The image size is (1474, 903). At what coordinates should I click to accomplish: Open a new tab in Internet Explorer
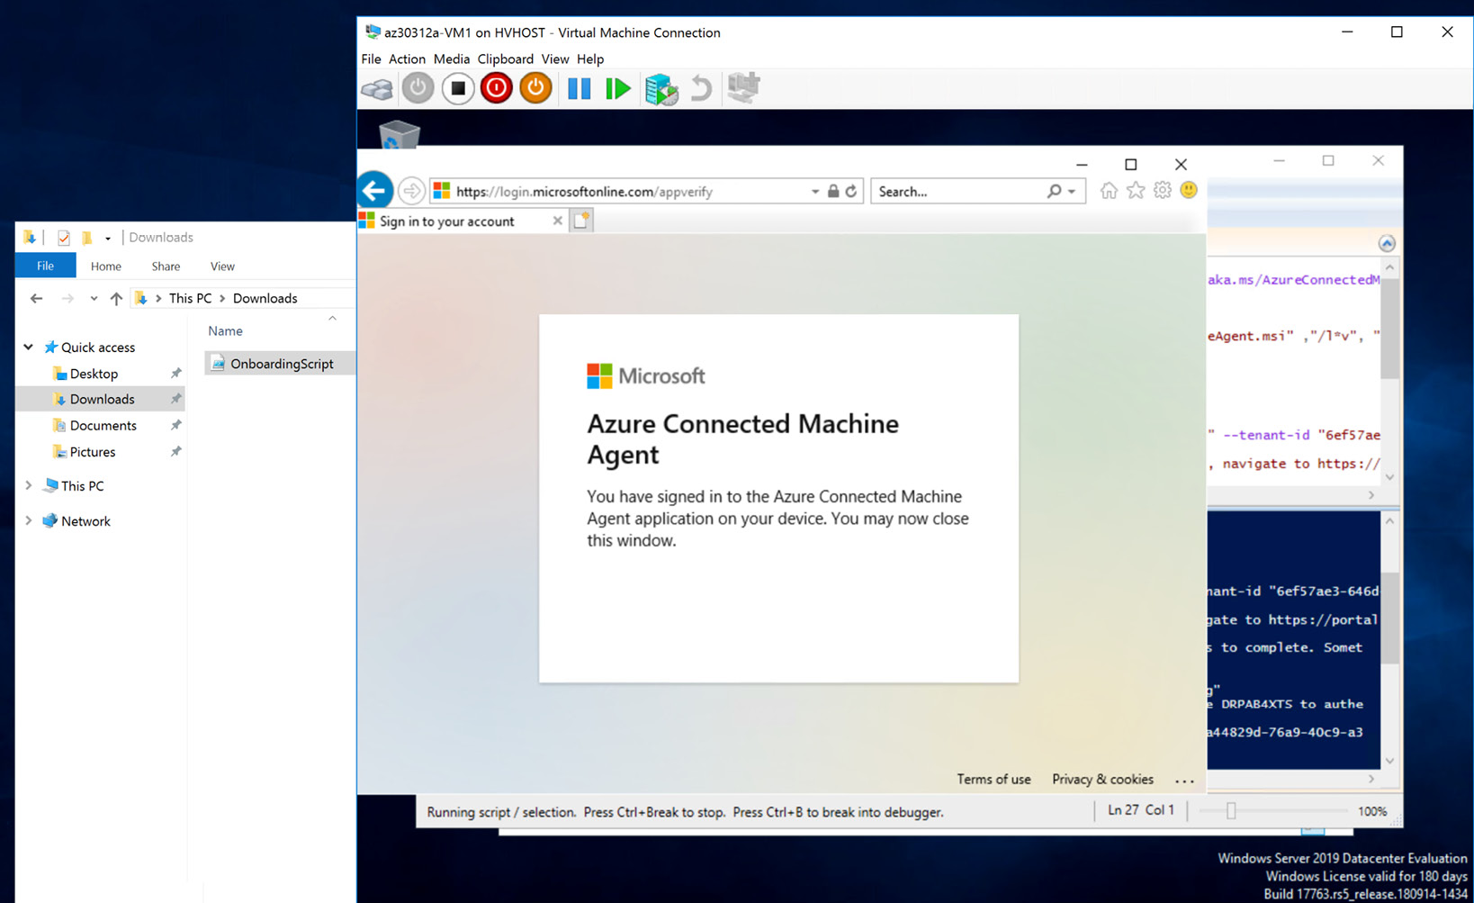(x=581, y=221)
